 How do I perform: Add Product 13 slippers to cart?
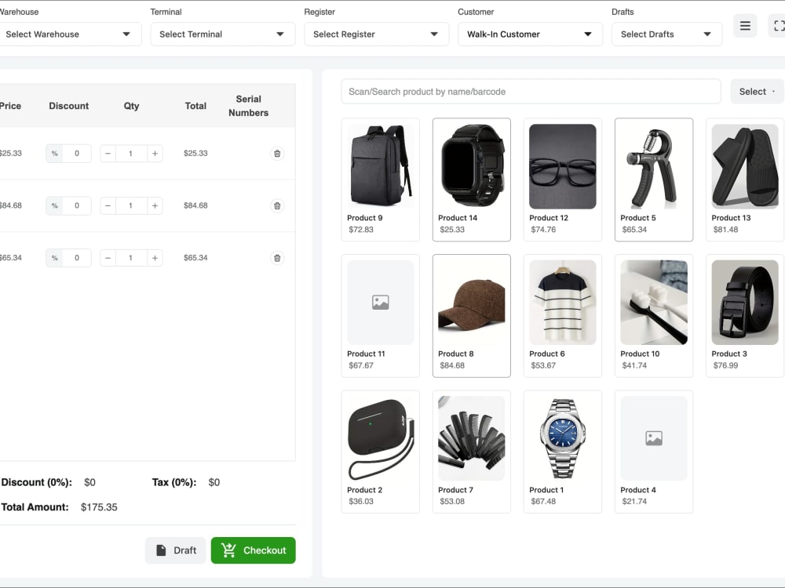[x=745, y=180]
